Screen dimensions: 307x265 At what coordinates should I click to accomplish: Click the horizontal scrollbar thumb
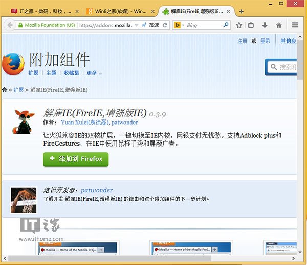(109, 258)
